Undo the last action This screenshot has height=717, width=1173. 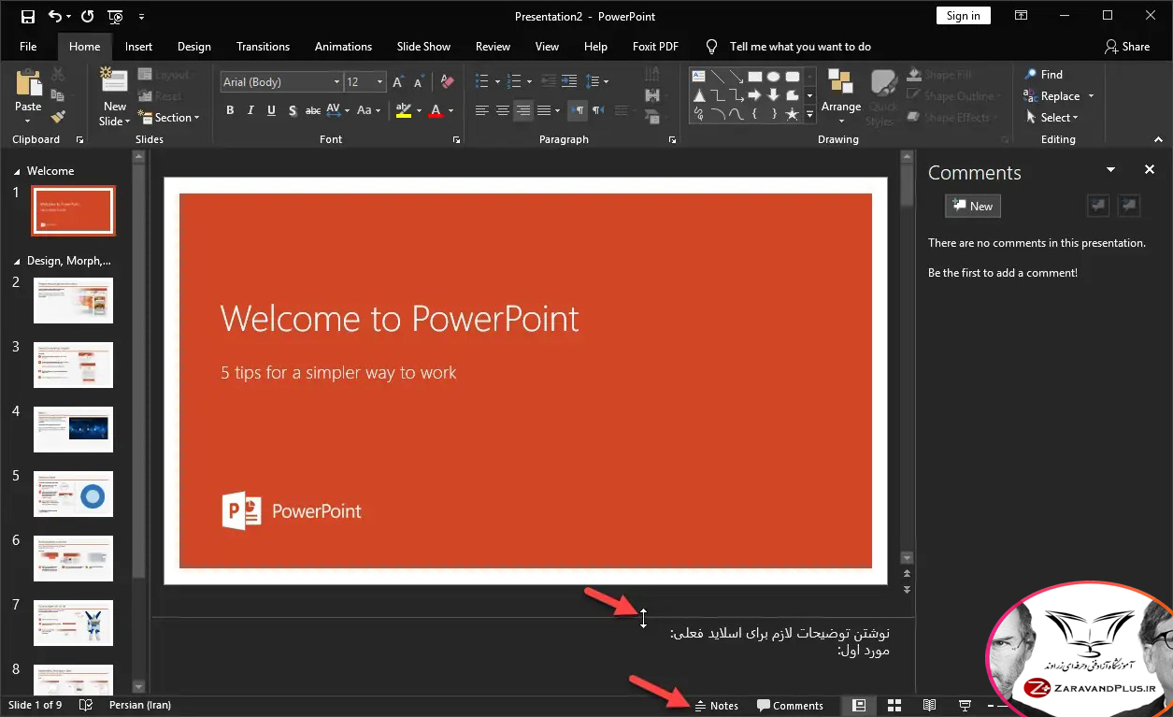(55, 16)
